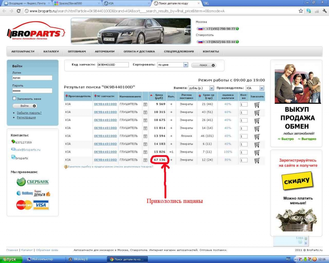Image resolution: width=329 pixels, height=263 pixels.
Task: Open the Chrome wrench settings menu
Action: (x=324, y=11)
